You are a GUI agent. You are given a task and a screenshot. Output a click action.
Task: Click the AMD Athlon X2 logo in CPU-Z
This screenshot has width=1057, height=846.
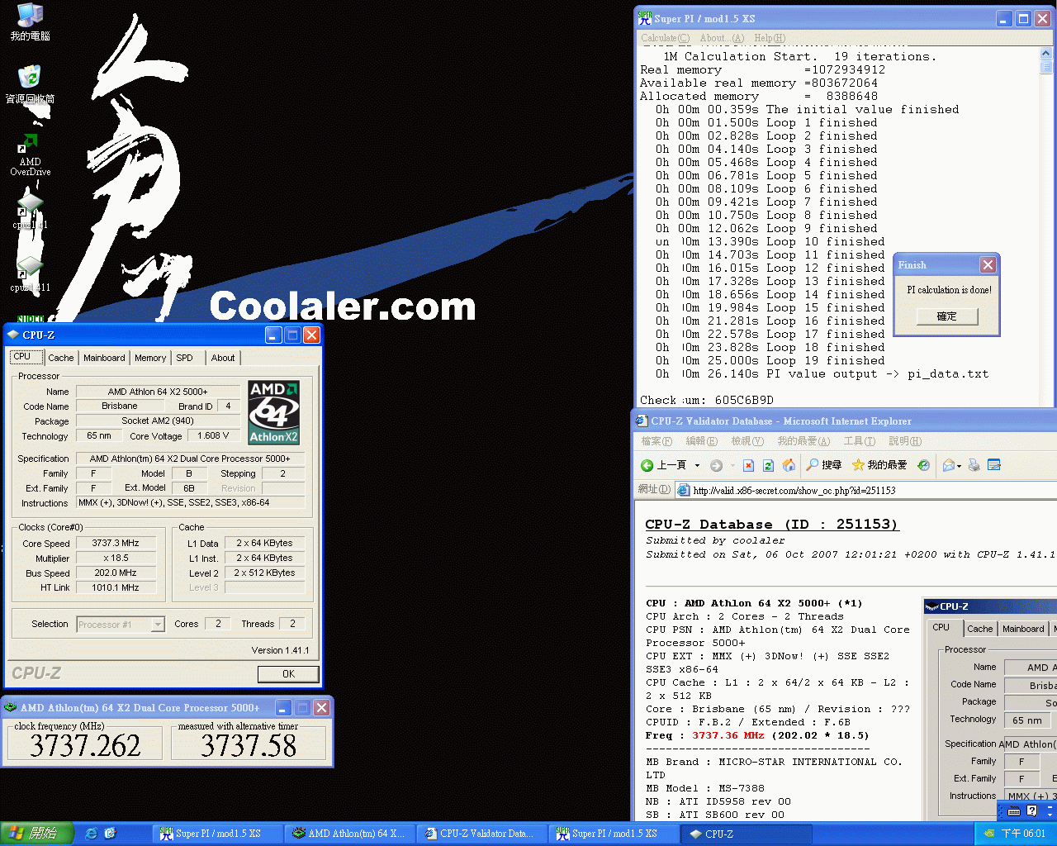[x=274, y=412]
